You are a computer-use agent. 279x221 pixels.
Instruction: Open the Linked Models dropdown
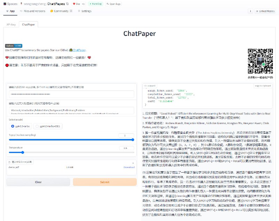point(266,11)
